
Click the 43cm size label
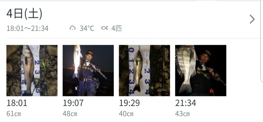coord(182,114)
